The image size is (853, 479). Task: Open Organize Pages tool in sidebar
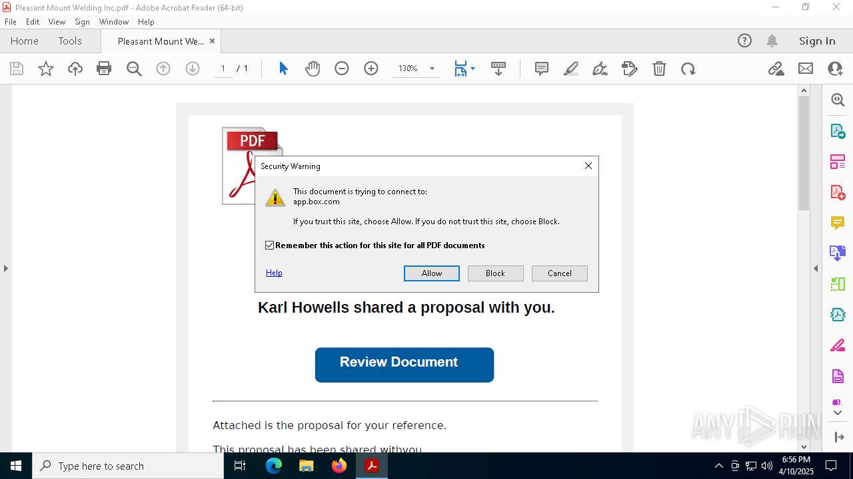pos(838,162)
